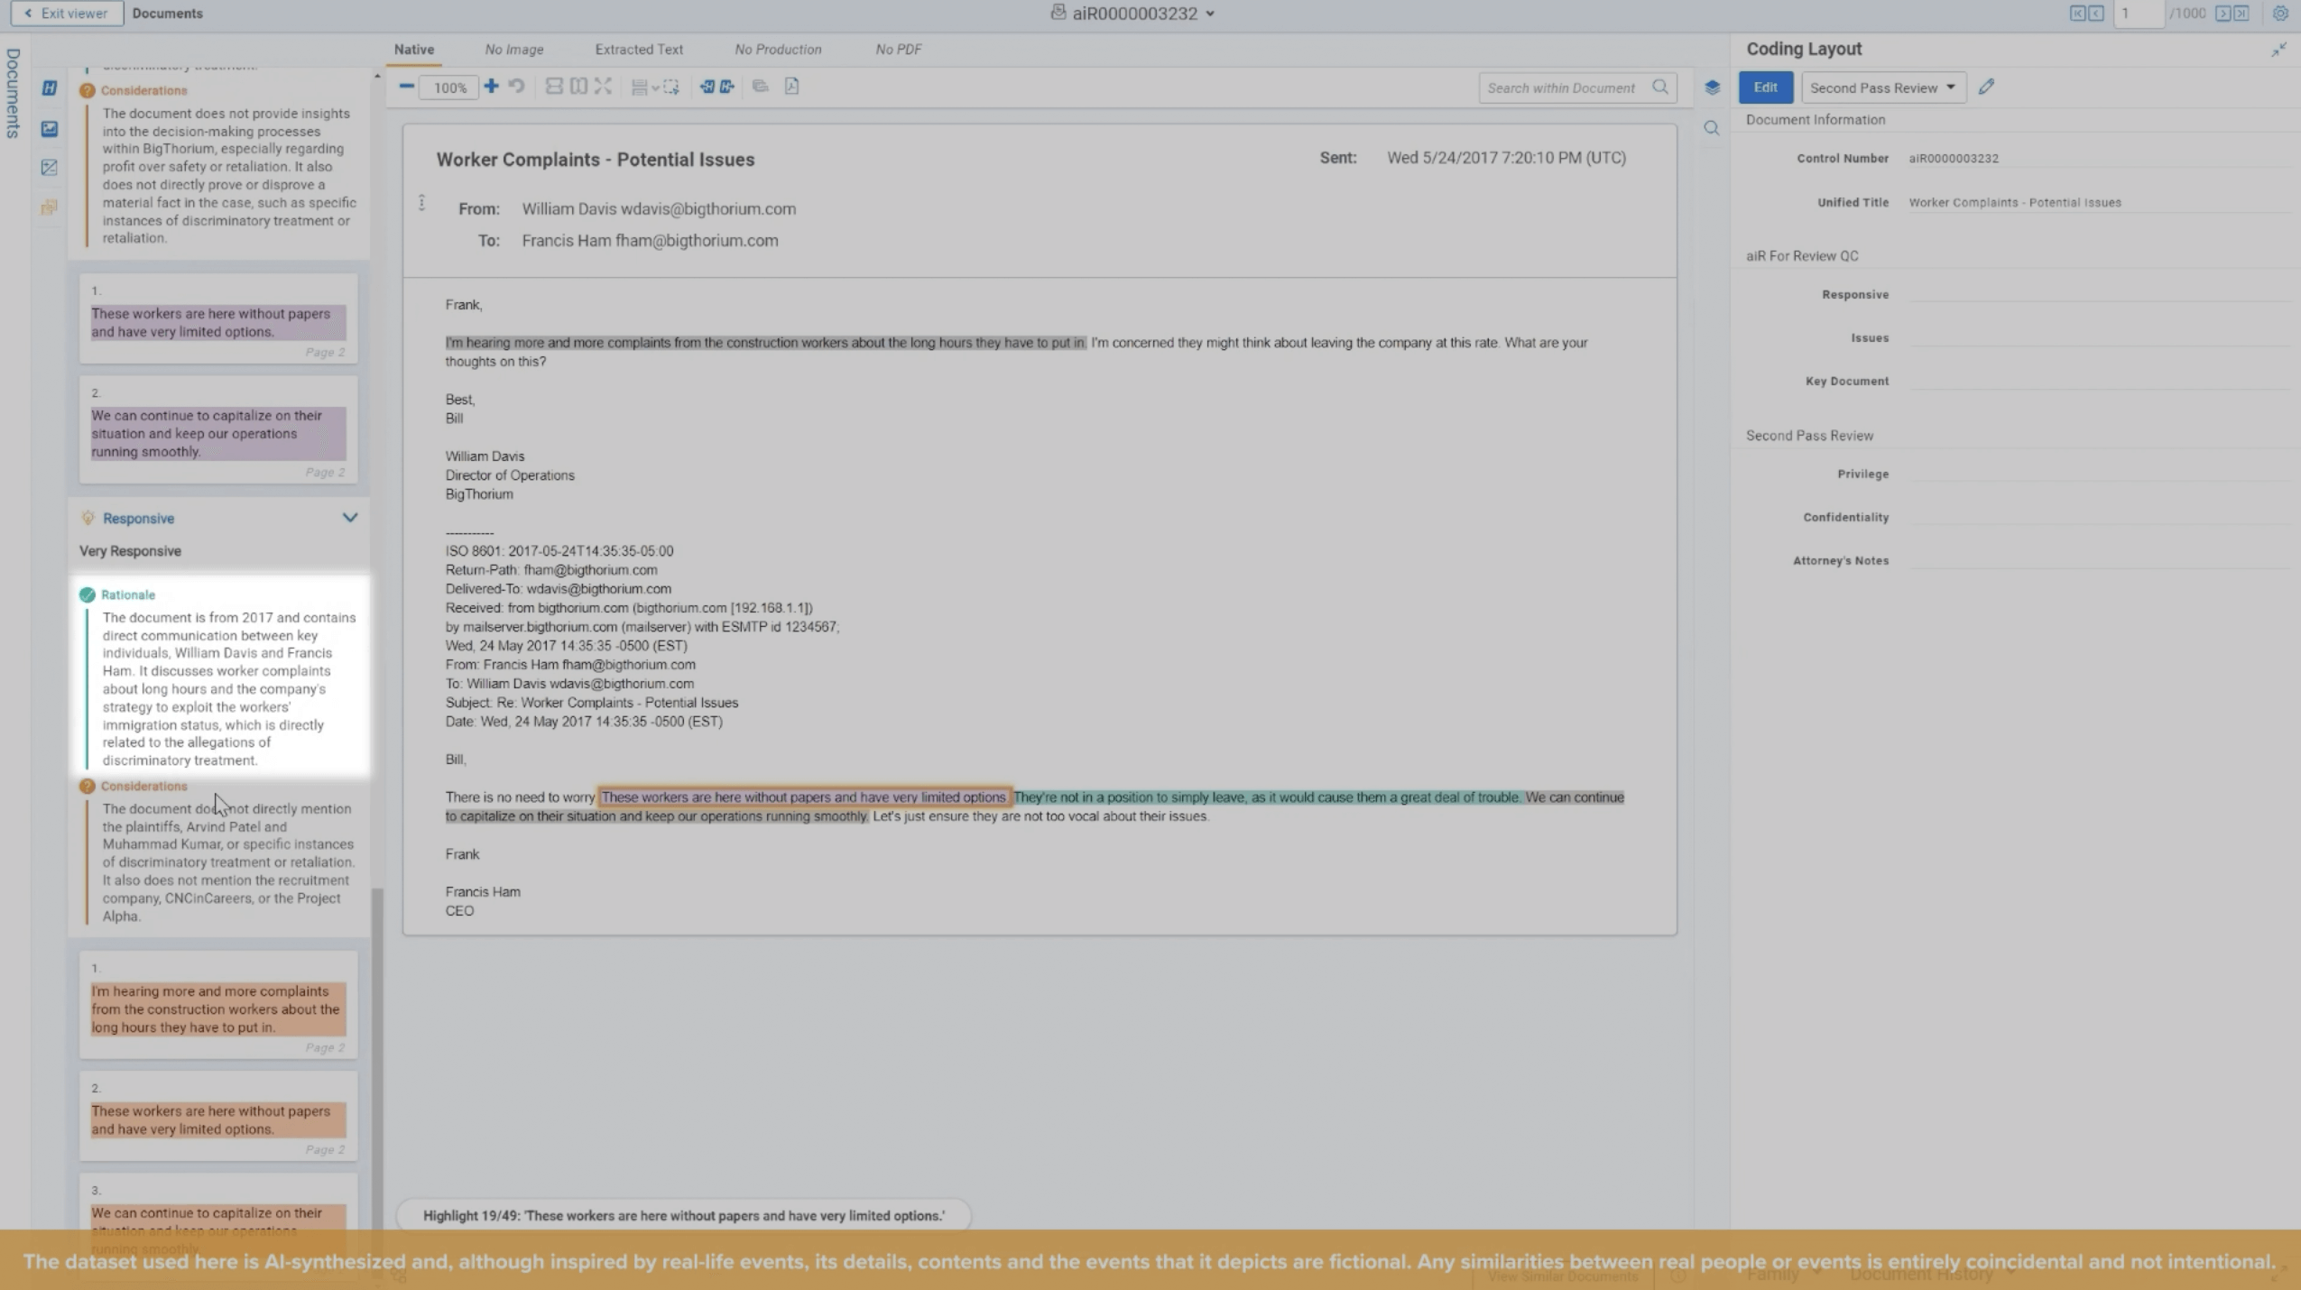Viewport: 2301px width, 1290px height.
Task: Click the save as PDF icon
Action: coord(791,87)
